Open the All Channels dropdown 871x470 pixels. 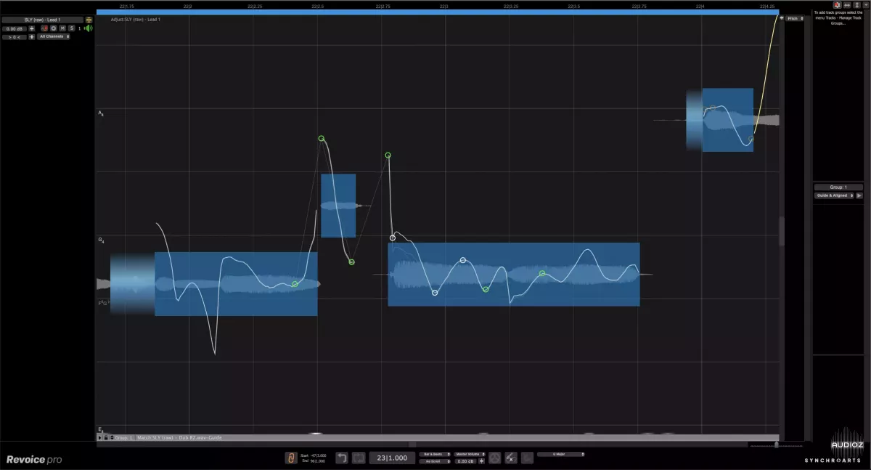[54, 36]
